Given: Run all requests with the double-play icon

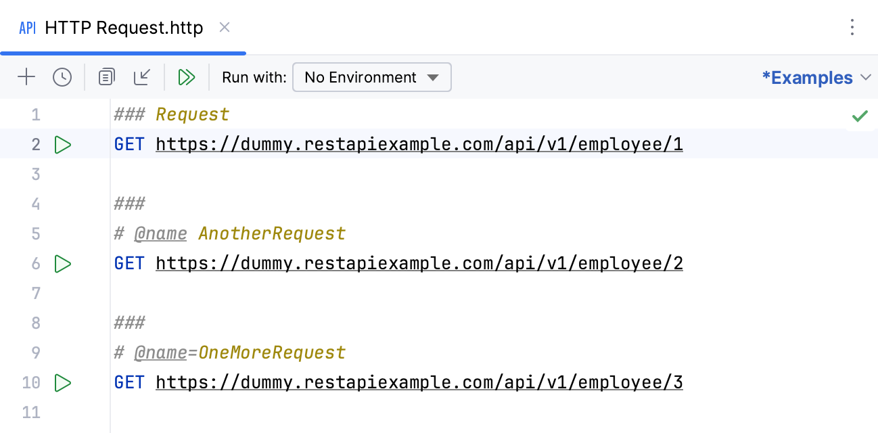Looking at the screenshot, I should 187,77.
